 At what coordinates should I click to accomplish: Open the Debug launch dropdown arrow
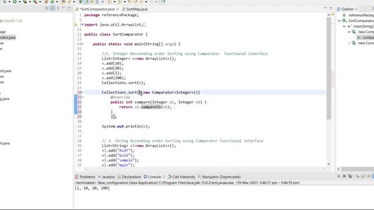(9, 2)
